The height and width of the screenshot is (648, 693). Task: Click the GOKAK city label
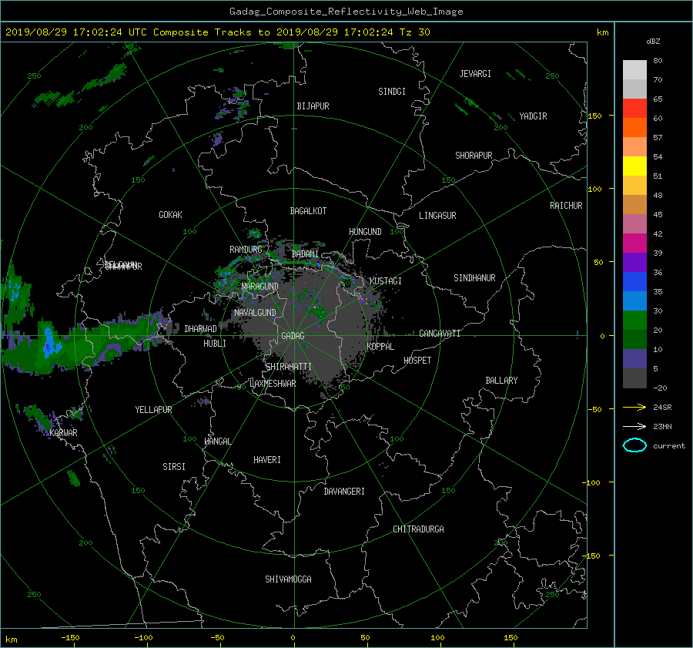170,214
